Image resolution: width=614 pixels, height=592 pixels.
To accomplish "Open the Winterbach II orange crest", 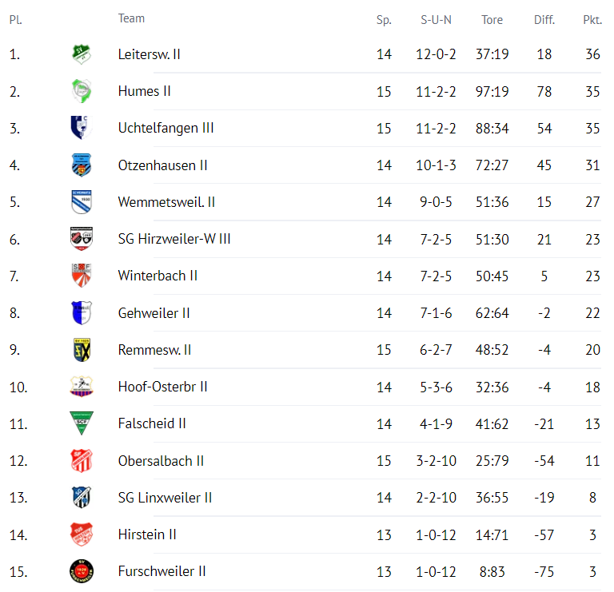I will click(x=82, y=276).
